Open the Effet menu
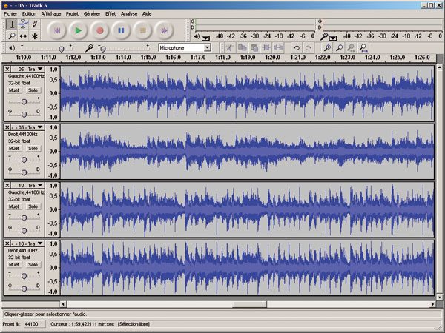Image resolution: width=445 pixels, height=333 pixels. (110, 13)
